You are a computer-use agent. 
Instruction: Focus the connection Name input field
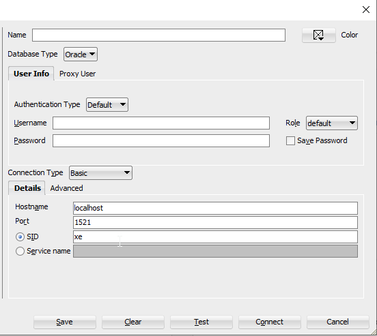coord(158,35)
